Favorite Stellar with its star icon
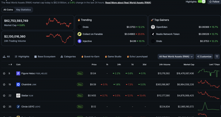 tap(4, 95)
